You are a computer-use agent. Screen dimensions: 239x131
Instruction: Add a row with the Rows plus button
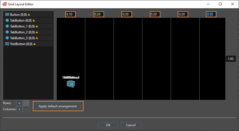(19, 103)
